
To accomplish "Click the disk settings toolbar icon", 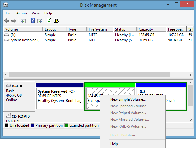I will (x=56, y=20).
